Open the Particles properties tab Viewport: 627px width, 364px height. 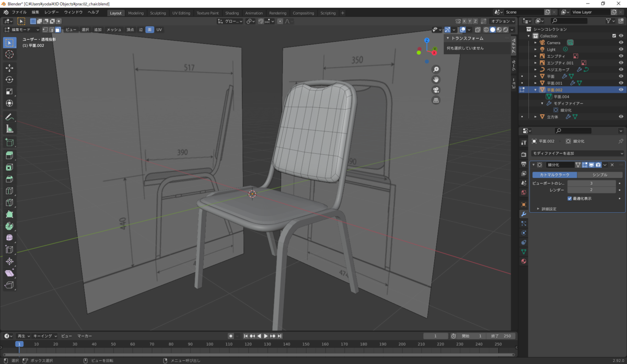(524, 224)
